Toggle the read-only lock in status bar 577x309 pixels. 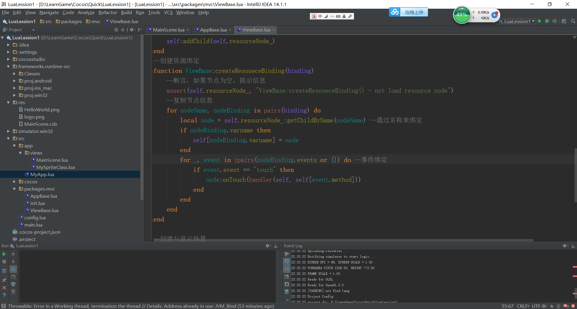[x=551, y=306]
